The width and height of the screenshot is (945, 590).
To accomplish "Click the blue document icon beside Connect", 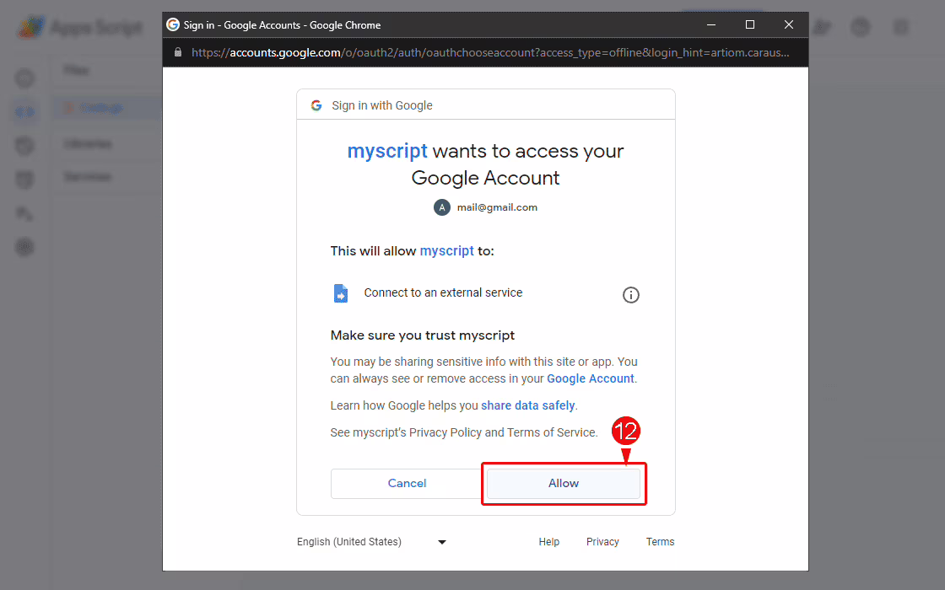I will click(340, 293).
